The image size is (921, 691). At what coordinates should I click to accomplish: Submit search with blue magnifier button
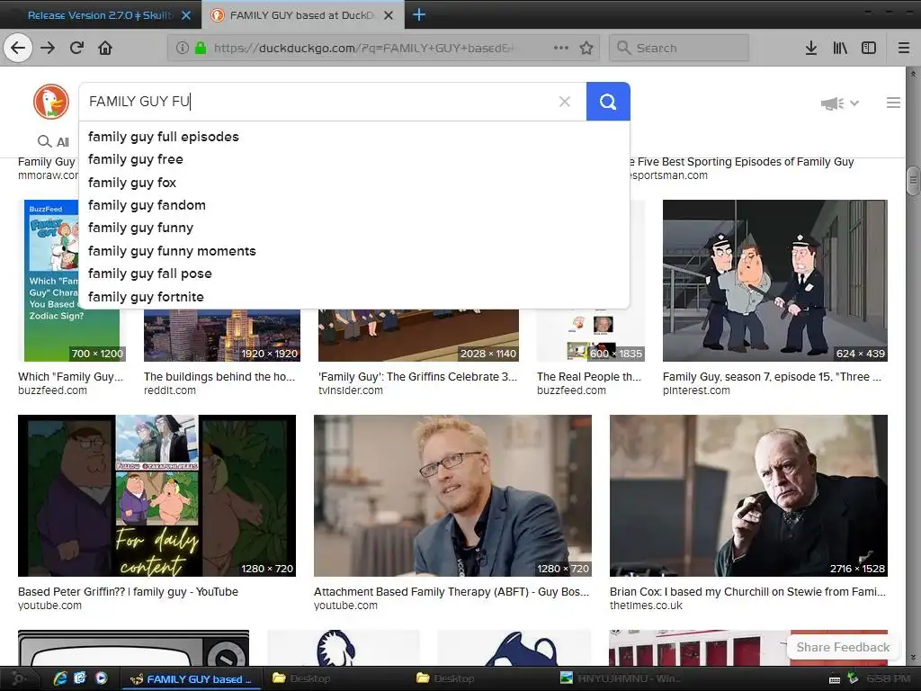(608, 102)
